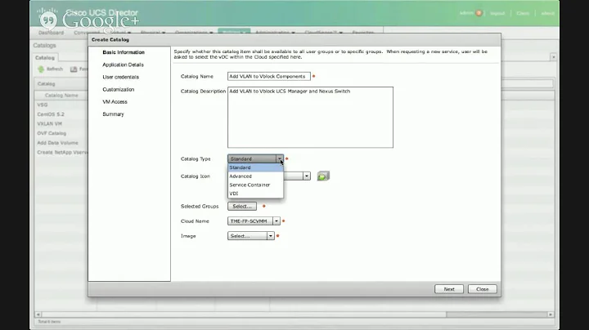Click the Select button for Selected Groups
This screenshot has height=330, width=589.
(x=242, y=206)
